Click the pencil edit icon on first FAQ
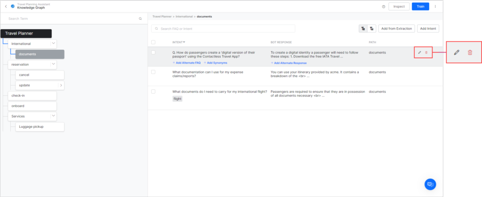Screen dimensions: 482x197 click(x=419, y=53)
